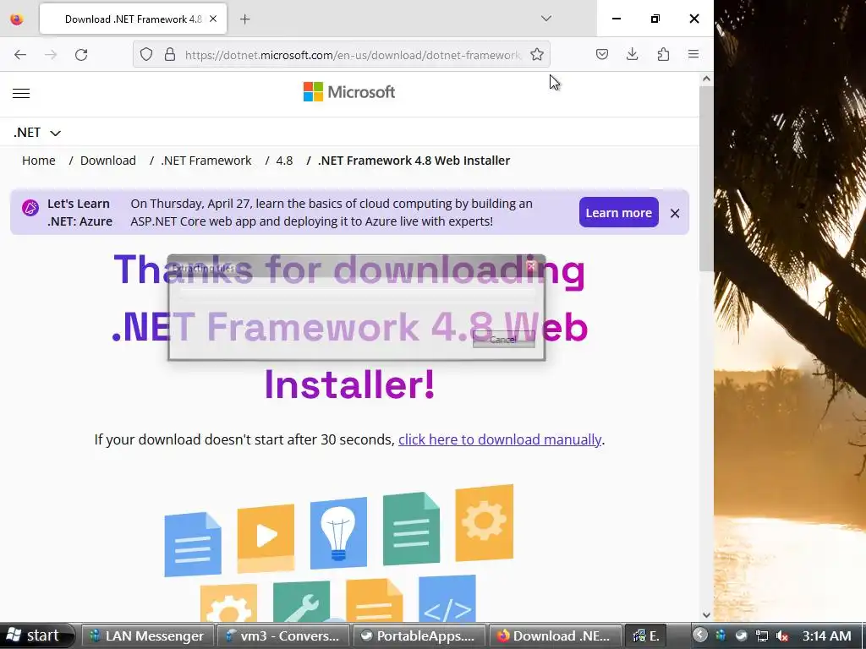Click the Let's Learn party icon
The height and width of the screenshot is (649, 866).
point(30,208)
